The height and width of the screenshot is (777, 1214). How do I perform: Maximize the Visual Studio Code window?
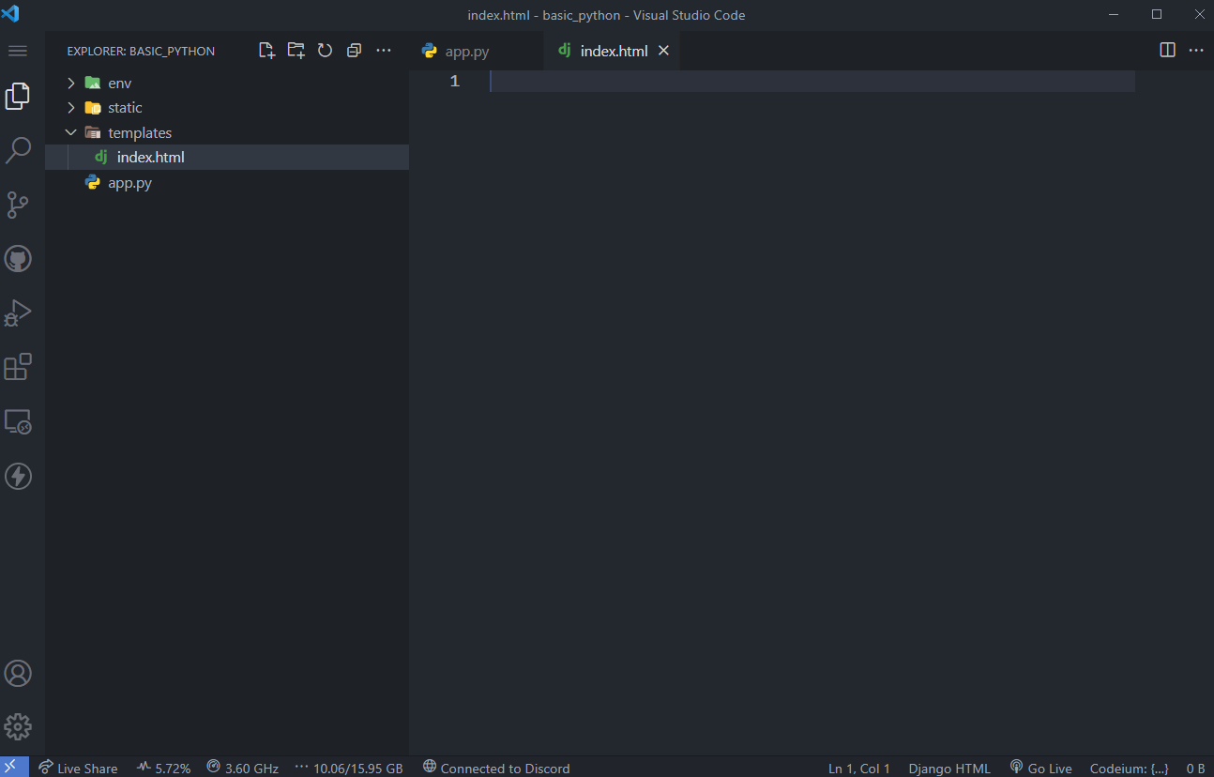point(1157,14)
